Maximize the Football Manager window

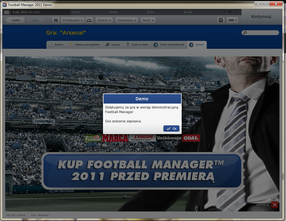tap(266, 4)
